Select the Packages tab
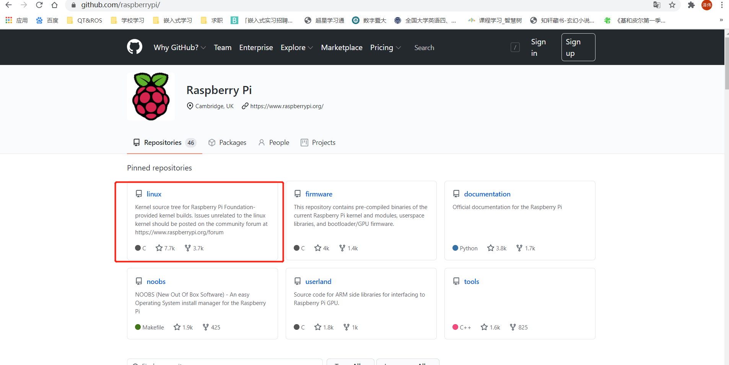Viewport: 729px width, 365px height. coord(228,143)
